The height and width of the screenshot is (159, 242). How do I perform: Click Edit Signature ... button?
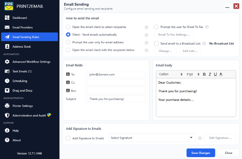220,138
